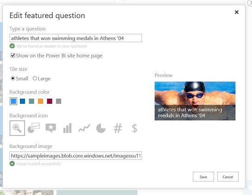This screenshot has width=252, height=195.
Task: Choose the pie and line chart icon
Action: click(x=34, y=128)
